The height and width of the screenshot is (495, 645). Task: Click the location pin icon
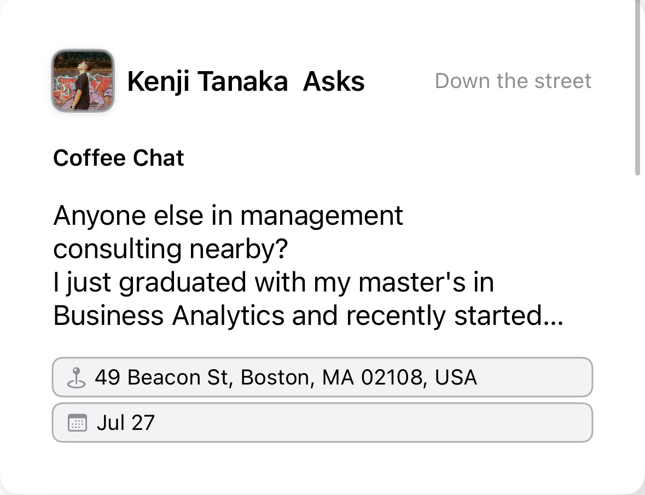(77, 377)
